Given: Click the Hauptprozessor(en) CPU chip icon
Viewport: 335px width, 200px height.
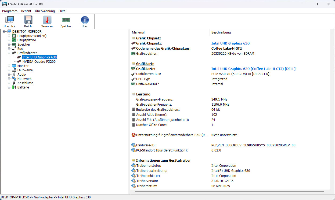Looking at the screenshot, I should 14,36.
